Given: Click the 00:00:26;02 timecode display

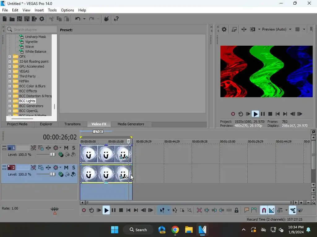Looking at the screenshot, I should pyautogui.click(x=60, y=137).
